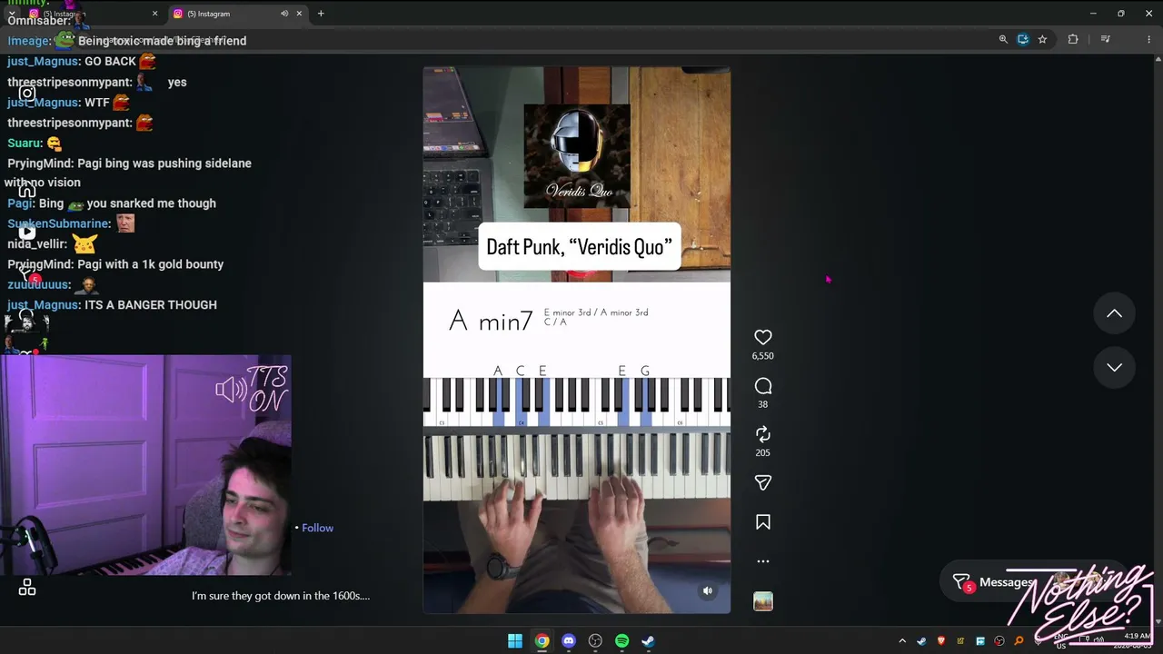
Task: Click the install app icon in the address bar
Action: pyautogui.click(x=1023, y=39)
